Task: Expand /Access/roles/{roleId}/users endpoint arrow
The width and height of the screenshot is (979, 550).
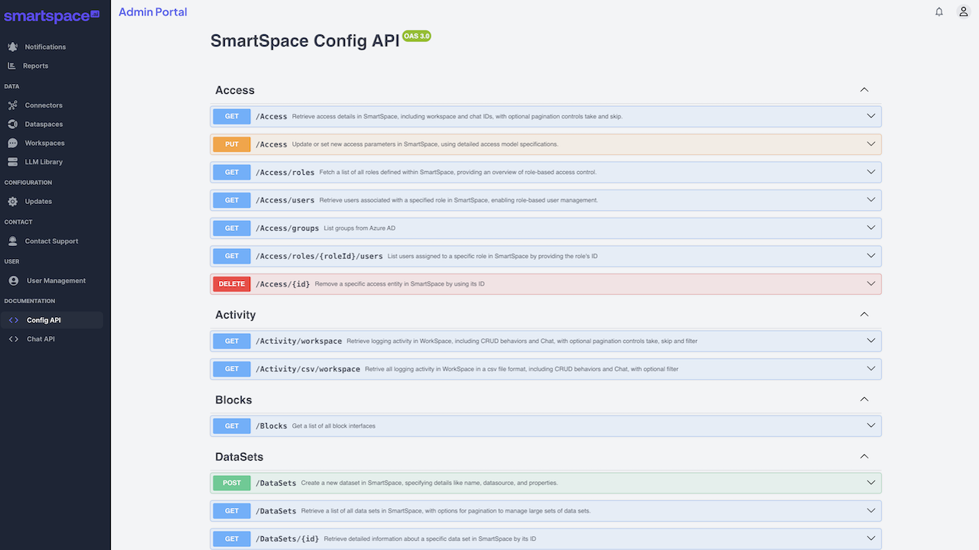Action: point(870,256)
